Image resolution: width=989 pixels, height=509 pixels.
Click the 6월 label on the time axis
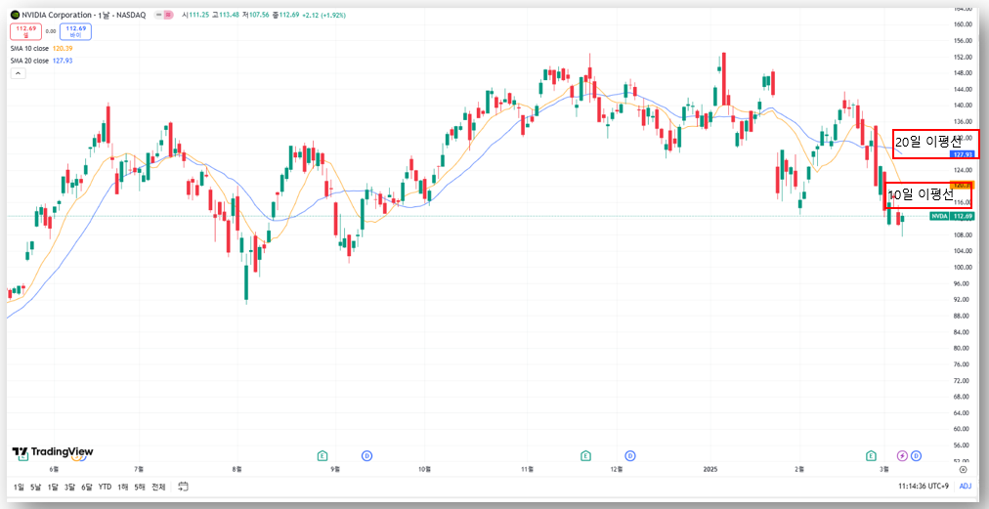55,469
